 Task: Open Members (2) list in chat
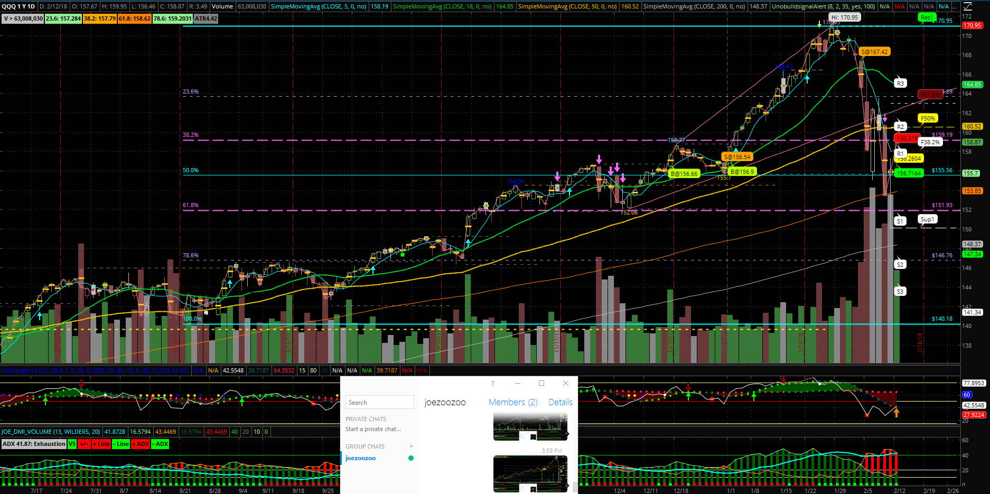point(513,402)
